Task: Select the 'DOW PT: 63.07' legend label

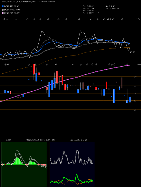Action: [12, 13]
